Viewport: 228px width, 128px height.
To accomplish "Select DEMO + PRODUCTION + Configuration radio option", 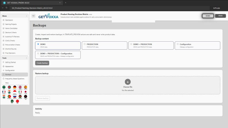I will [38, 53].
